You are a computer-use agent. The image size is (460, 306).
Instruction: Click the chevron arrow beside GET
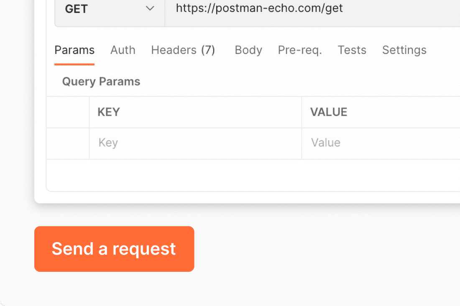[x=150, y=8]
